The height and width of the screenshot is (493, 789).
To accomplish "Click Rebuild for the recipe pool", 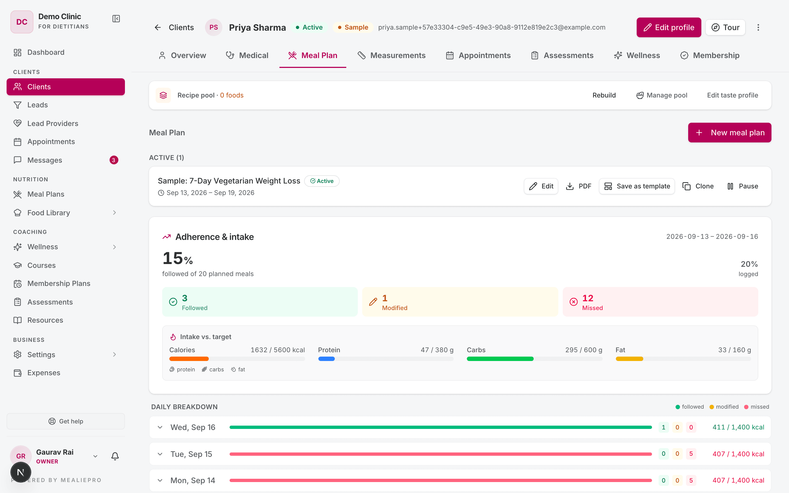I will (x=604, y=95).
